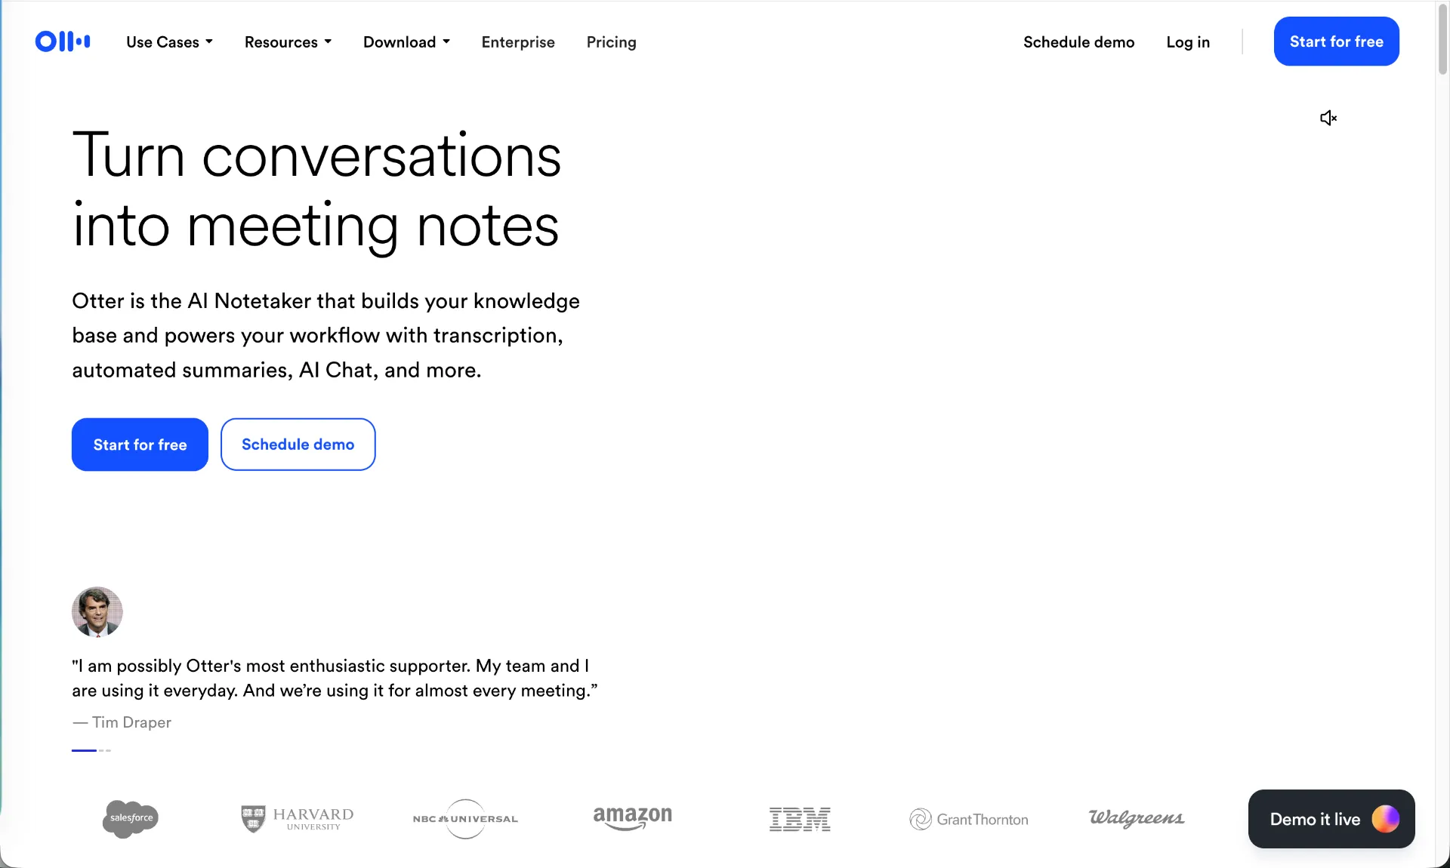Open the Resources dropdown menu
The width and height of the screenshot is (1450, 868).
(x=288, y=42)
